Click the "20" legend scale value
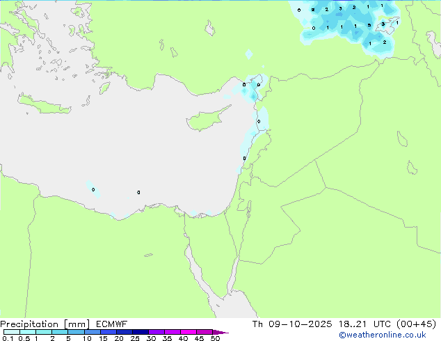The image size is (441, 341). pos(119,338)
